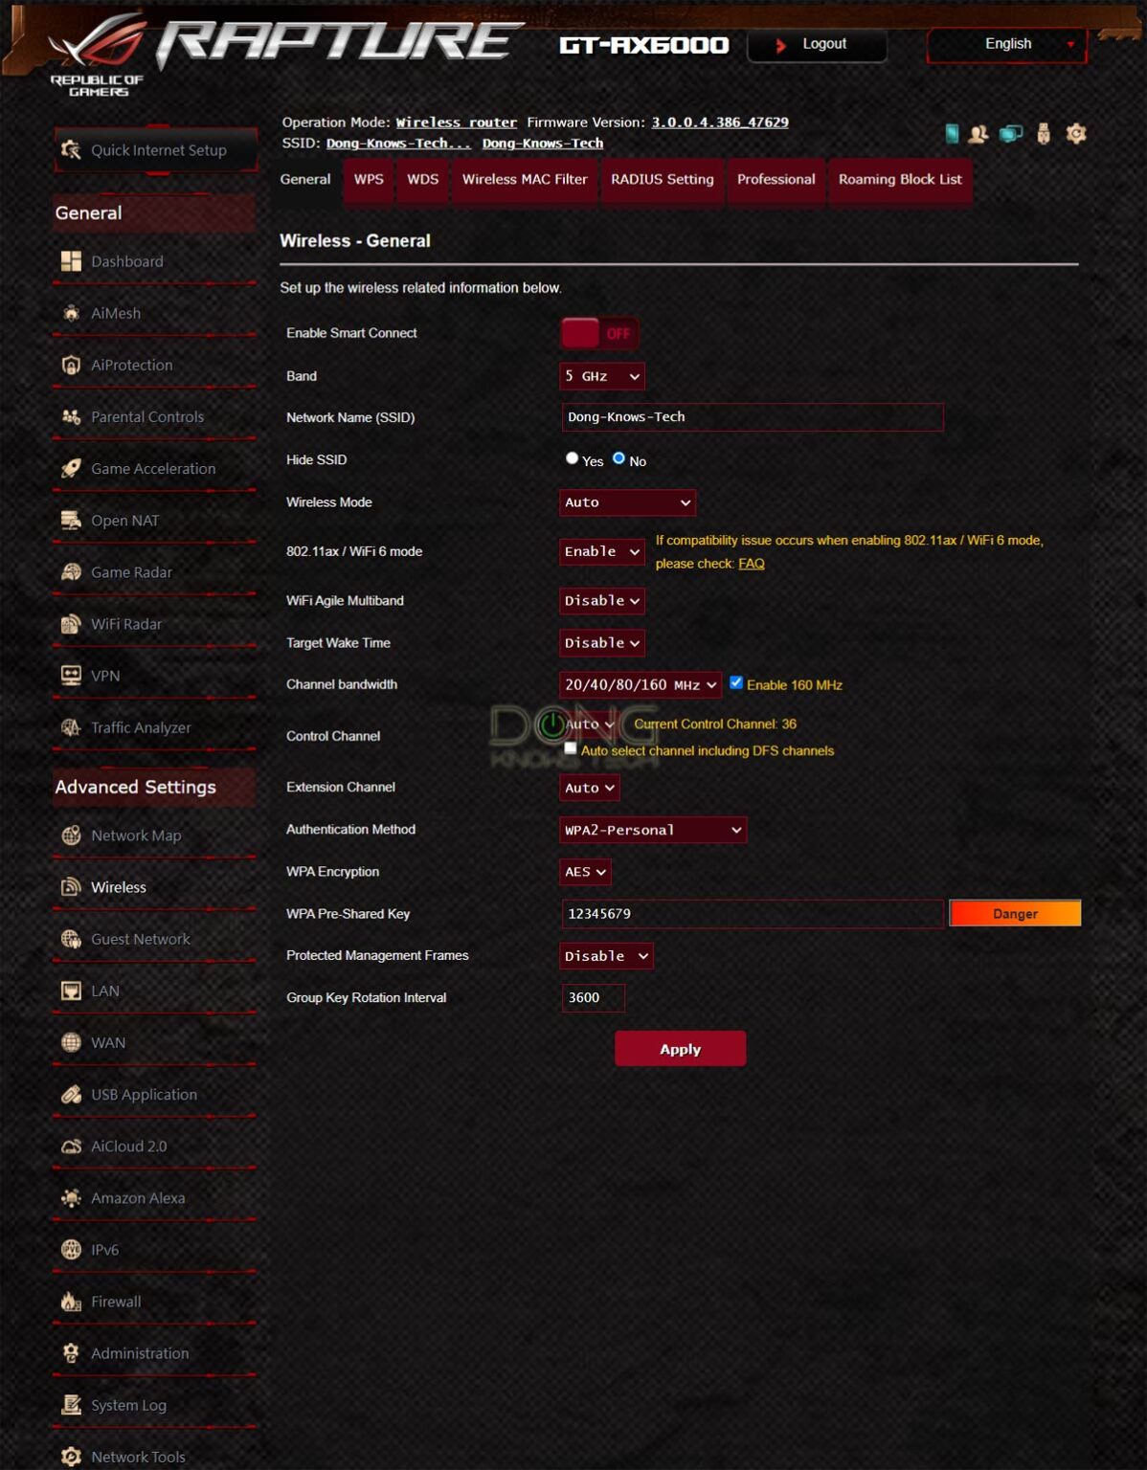Toggle Enable Smart Connect switch
1147x1470 pixels.
click(x=598, y=333)
